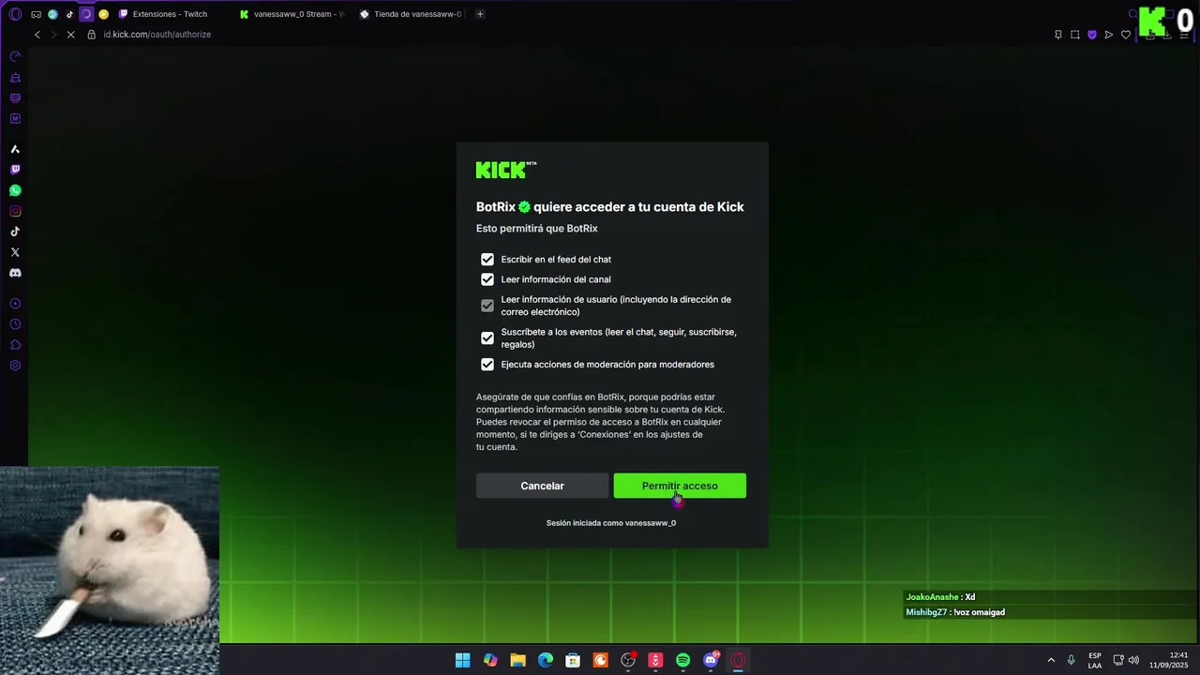Screen dimensions: 1200x675
Task: Open File Explorer from the taskbar
Action: 517,660
